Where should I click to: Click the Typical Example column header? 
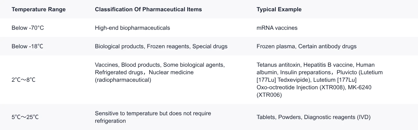(279, 10)
